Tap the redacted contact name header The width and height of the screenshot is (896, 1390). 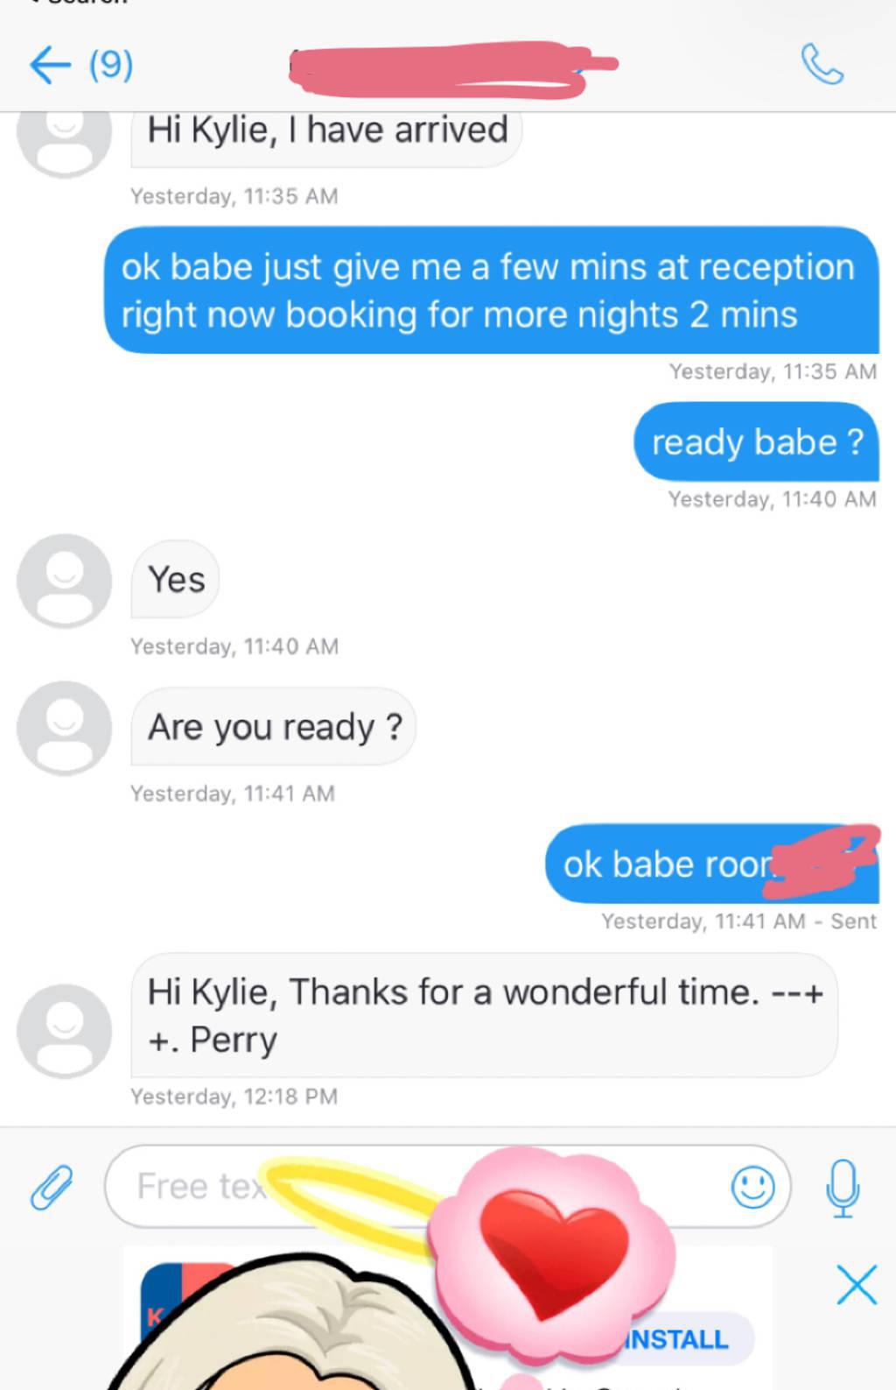452,67
